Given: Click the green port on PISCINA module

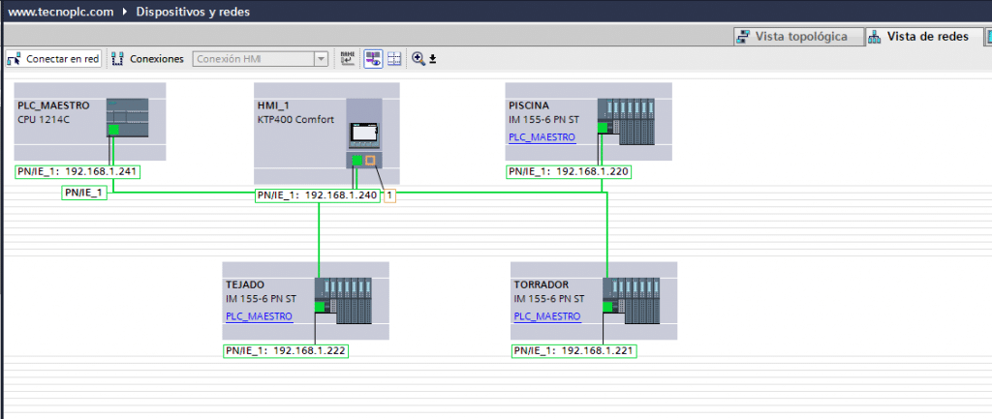Looking at the screenshot, I should tap(602, 128).
